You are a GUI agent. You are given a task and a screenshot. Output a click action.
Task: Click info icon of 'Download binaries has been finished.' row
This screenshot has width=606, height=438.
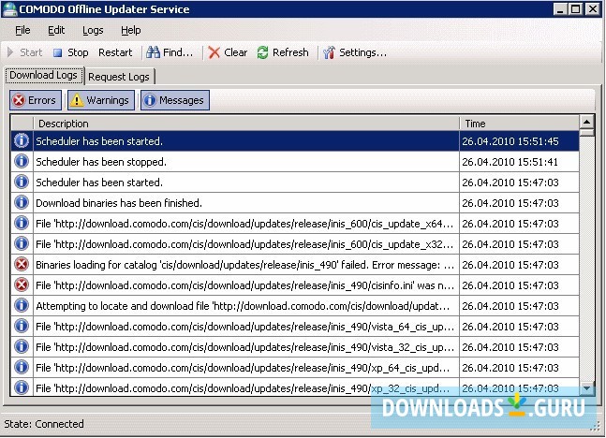click(22, 202)
